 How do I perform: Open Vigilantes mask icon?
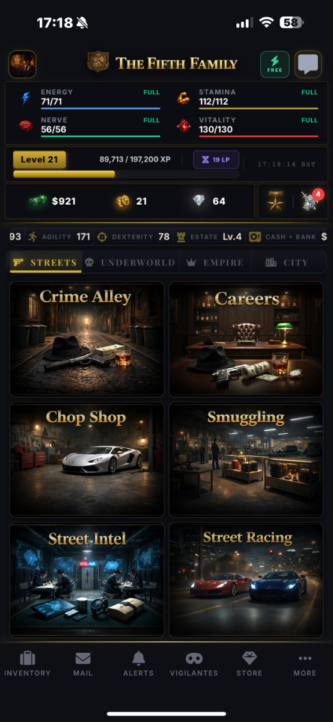194,664
